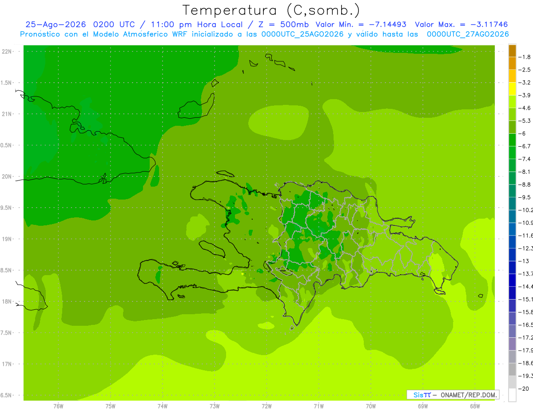Image resolution: width=533 pixels, height=412 pixels.
Task: Pick the white swatch below -20
Action: [512, 395]
